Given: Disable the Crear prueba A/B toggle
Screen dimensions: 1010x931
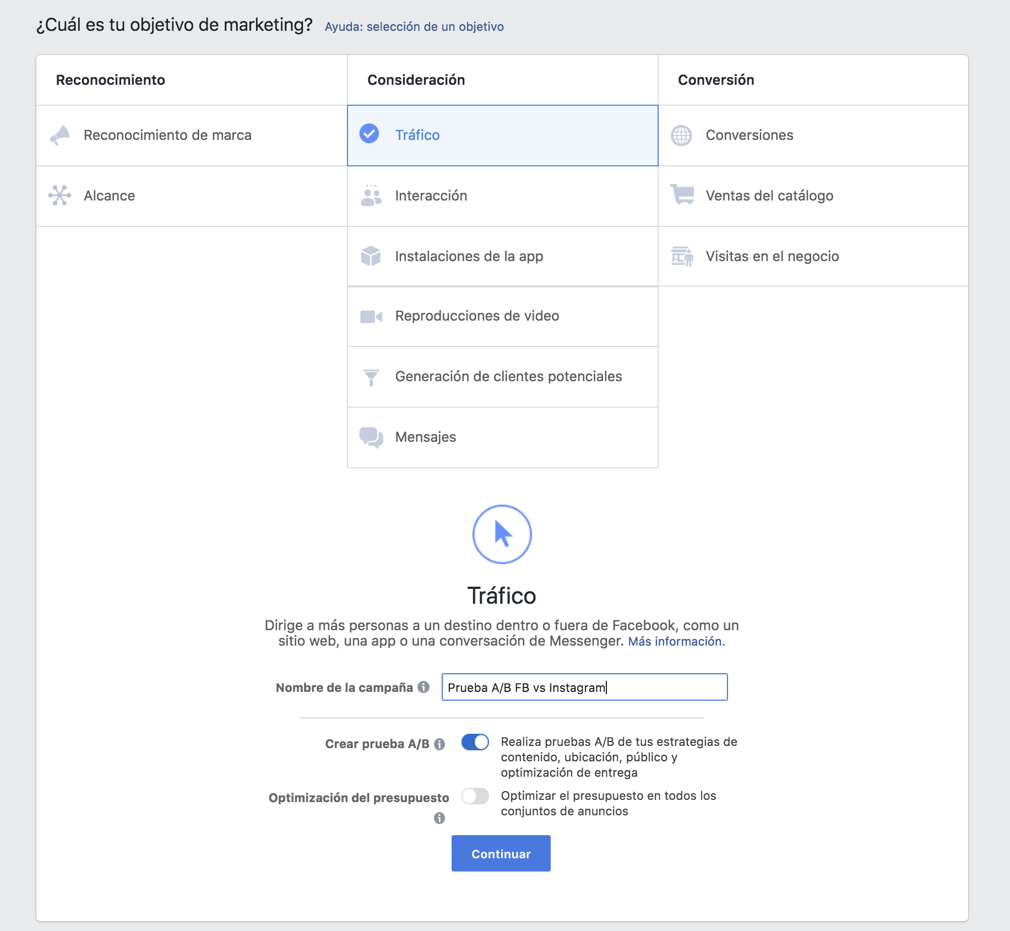Looking at the screenshot, I should click(x=475, y=743).
